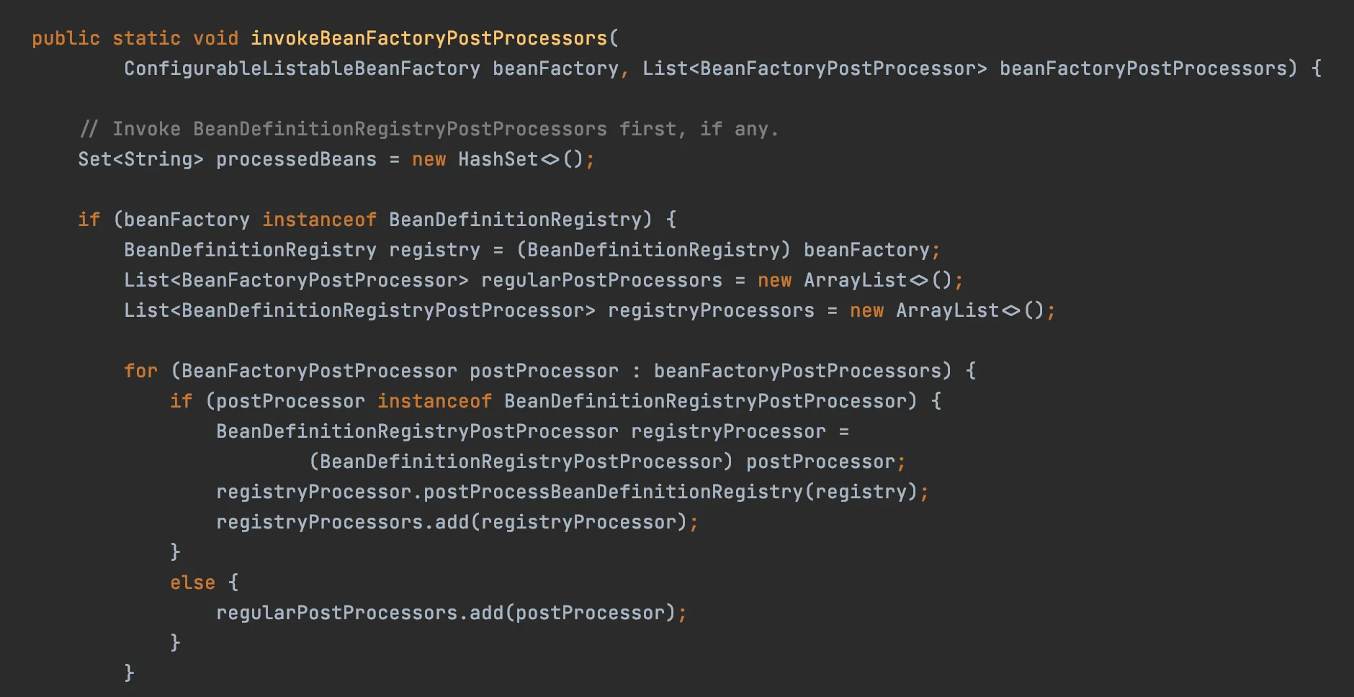Click the invokeBeanFactoryPostProcessors method name

coord(429,38)
